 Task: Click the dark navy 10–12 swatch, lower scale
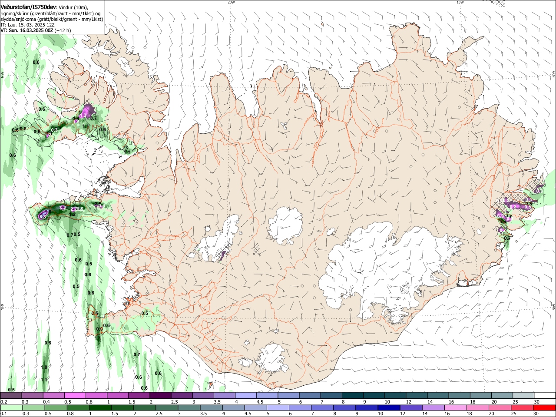[389, 407]
